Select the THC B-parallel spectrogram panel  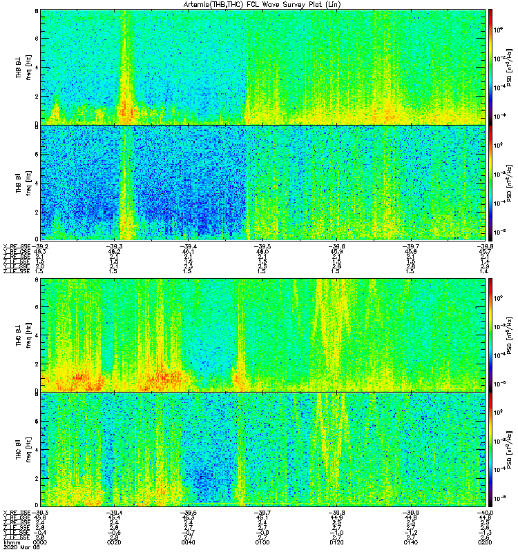point(262,450)
